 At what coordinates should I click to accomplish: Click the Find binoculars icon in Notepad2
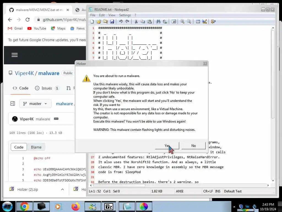point(158,22)
